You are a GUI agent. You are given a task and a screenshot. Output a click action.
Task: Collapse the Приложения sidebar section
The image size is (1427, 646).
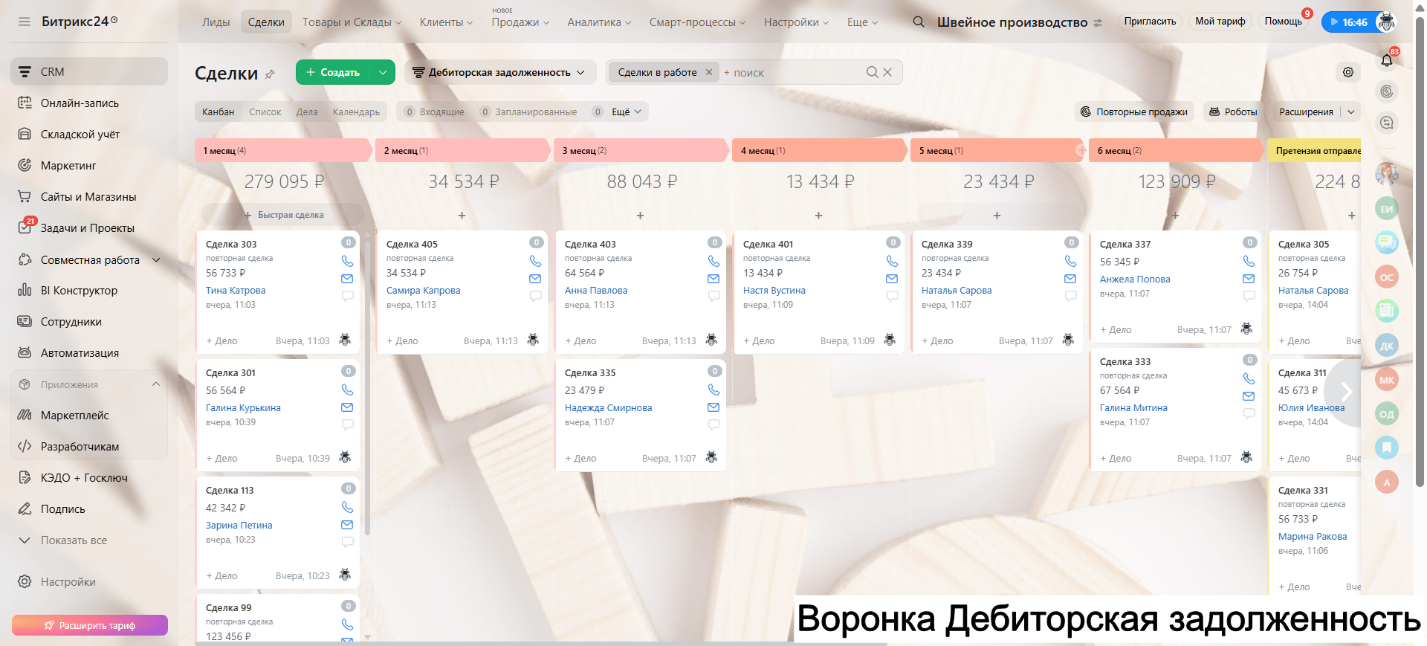156,384
